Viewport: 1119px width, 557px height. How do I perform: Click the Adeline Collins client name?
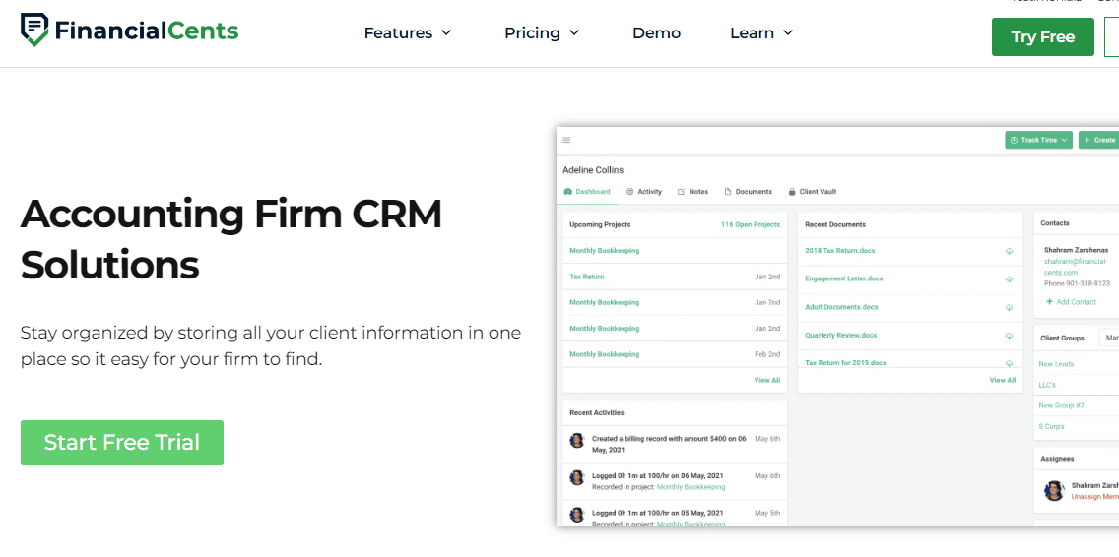click(x=593, y=170)
